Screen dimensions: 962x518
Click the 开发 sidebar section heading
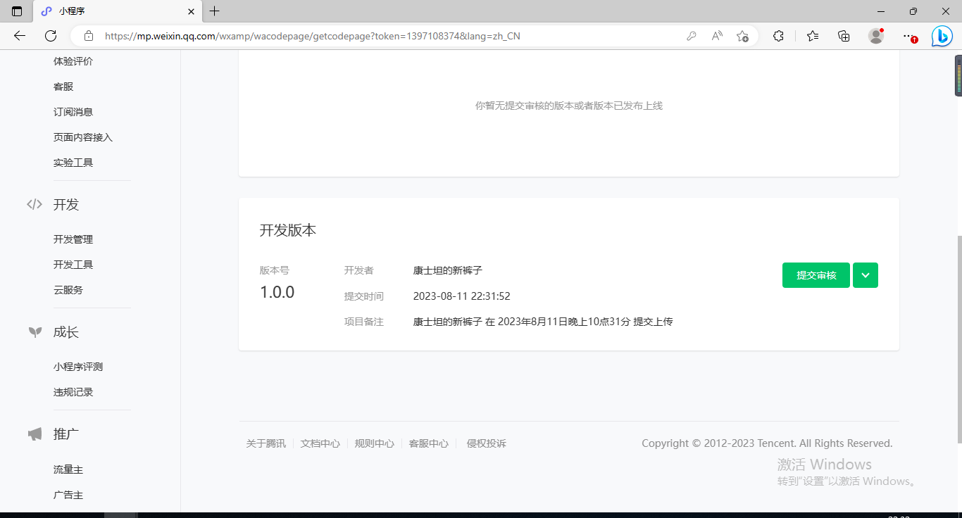[66, 205]
